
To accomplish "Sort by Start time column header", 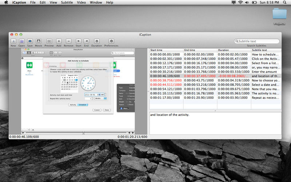I will pyautogui.click(x=167, y=50).
